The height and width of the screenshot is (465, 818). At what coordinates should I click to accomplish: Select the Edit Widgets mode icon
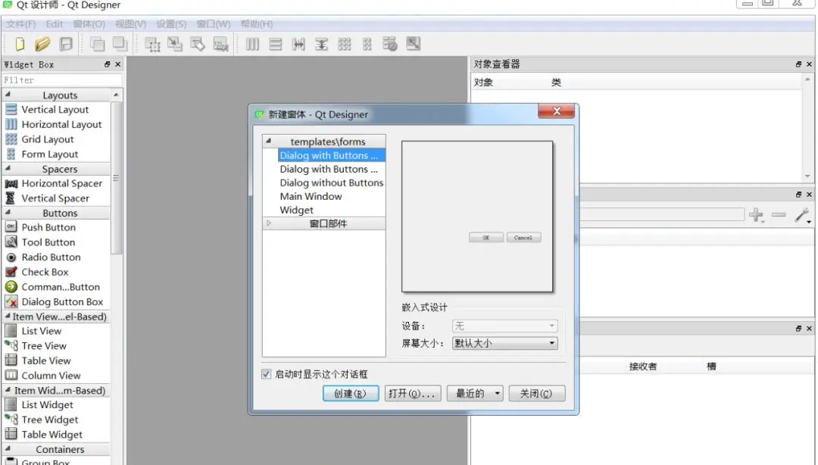coord(151,45)
